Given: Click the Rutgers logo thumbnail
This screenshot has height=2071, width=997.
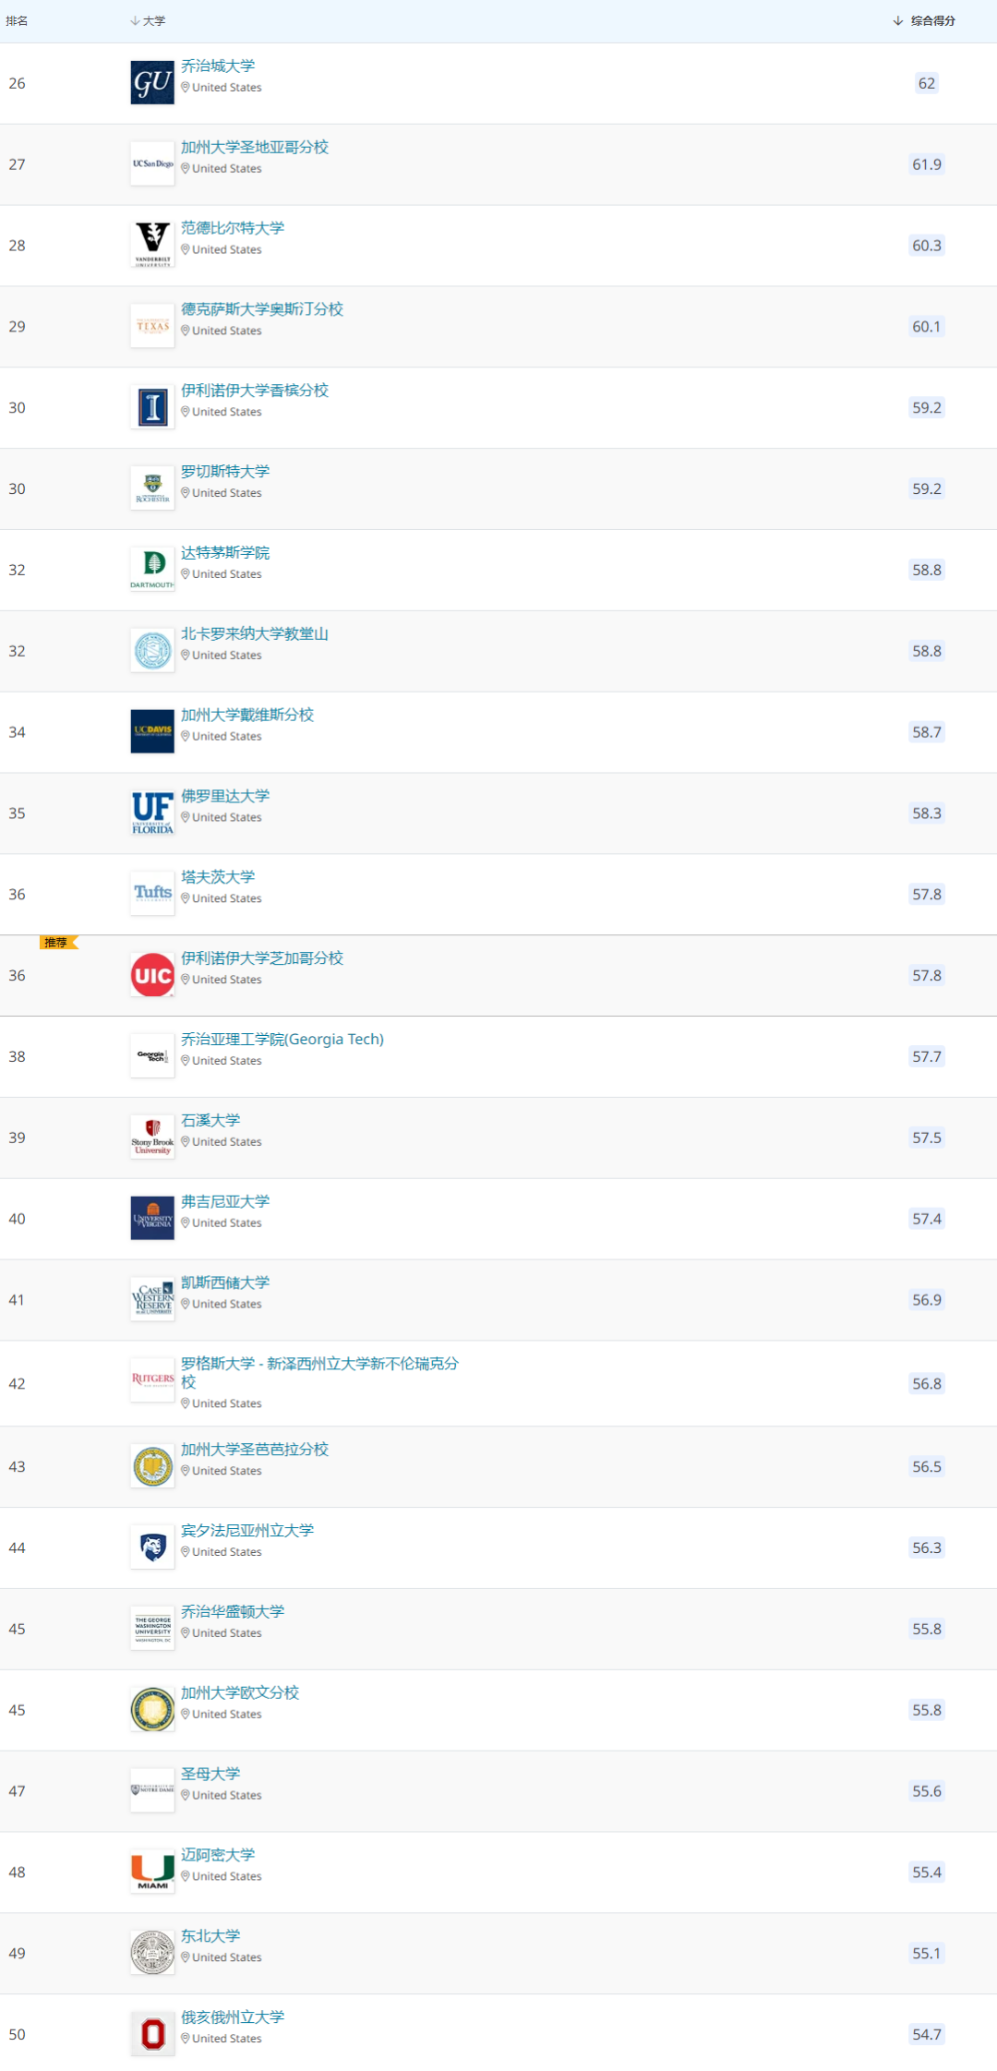Looking at the screenshot, I should (152, 1379).
